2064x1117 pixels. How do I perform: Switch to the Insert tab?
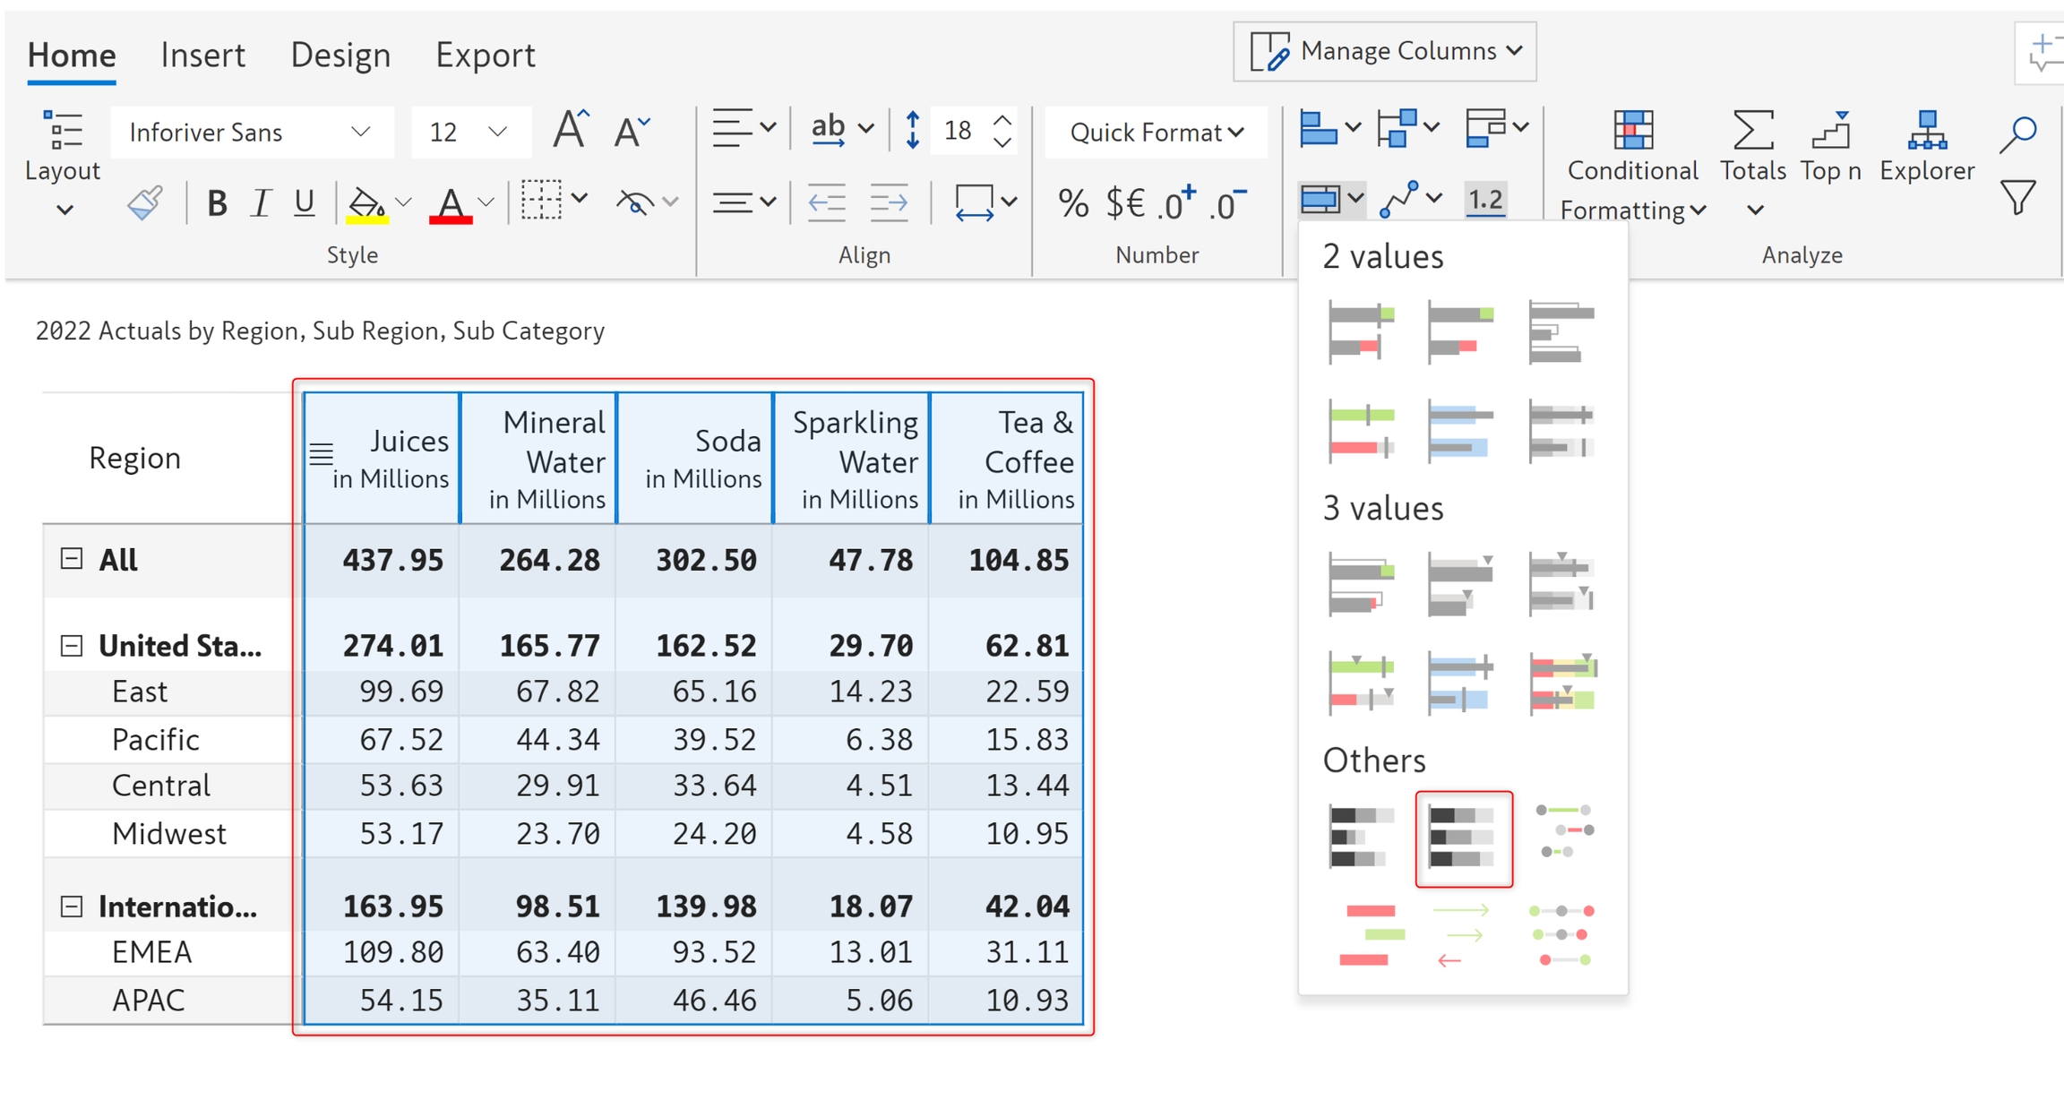click(x=202, y=56)
